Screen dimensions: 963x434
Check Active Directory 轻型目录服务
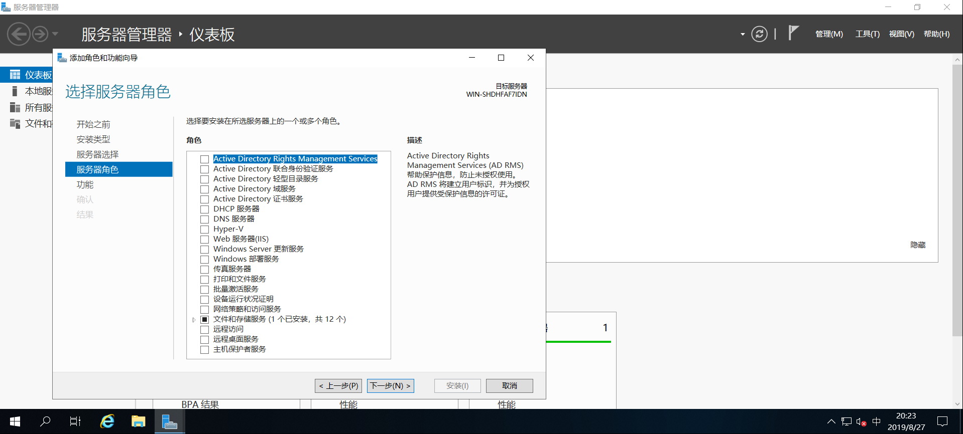[x=204, y=179]
